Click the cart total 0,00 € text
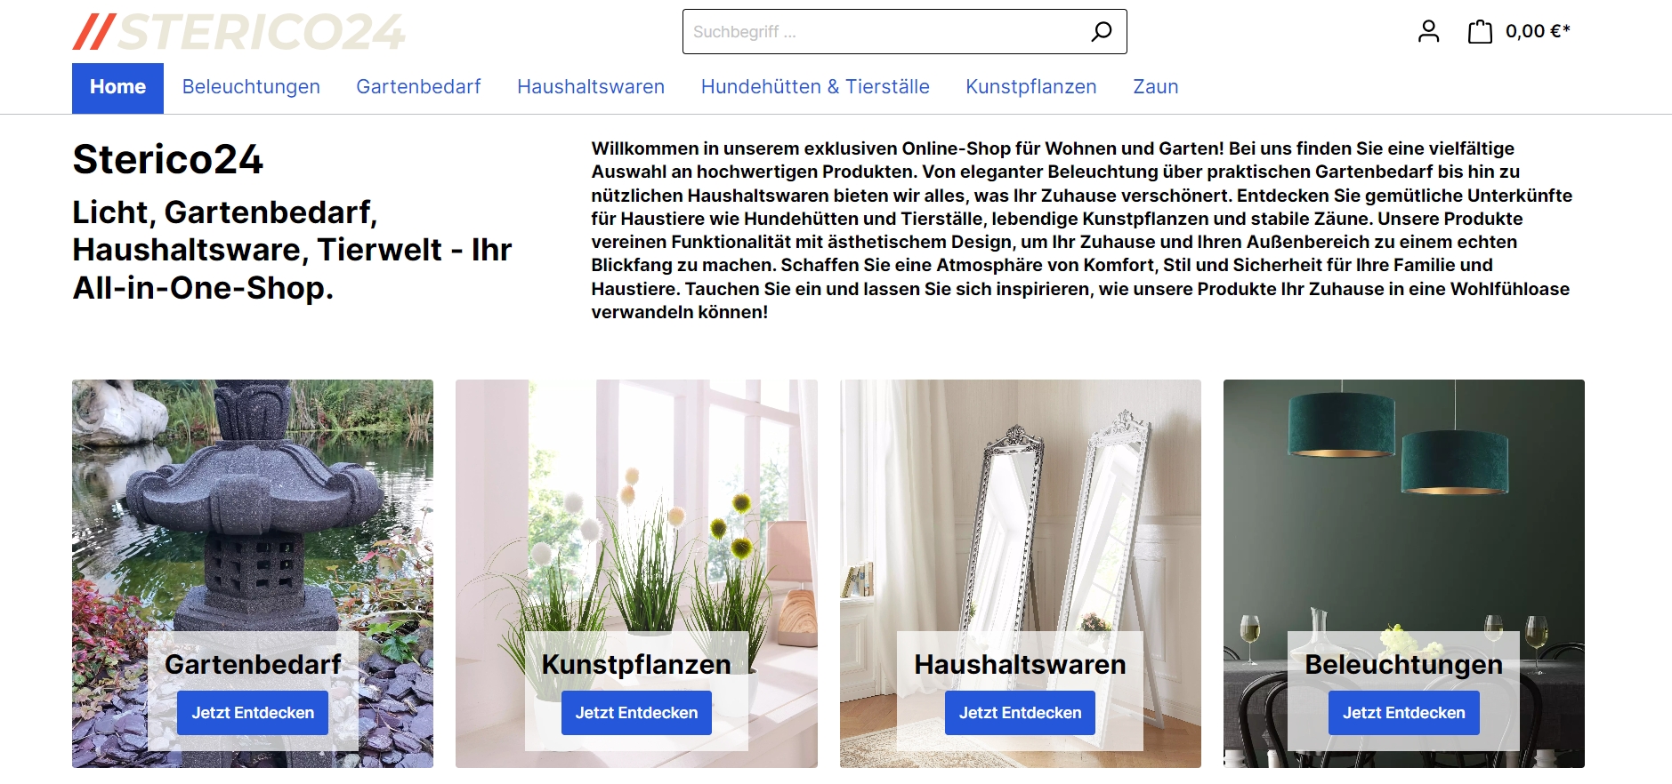Image resolution: width=1672 pixels, height=784 pixels. 1538,32
